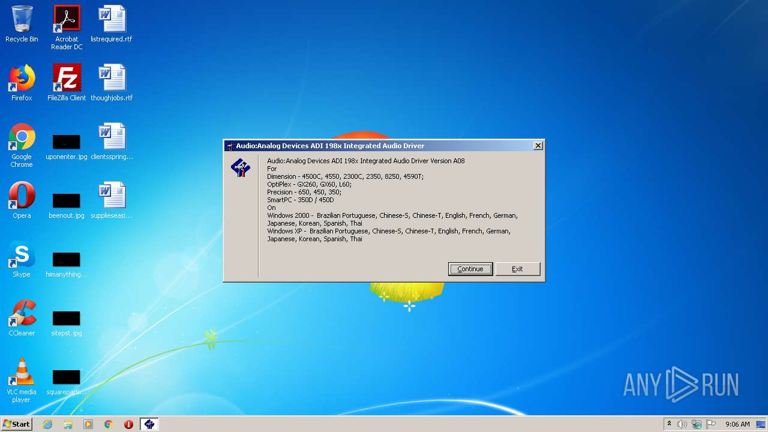
Task: Select the Skype desktop shortcut
Action: click(22, 259)
